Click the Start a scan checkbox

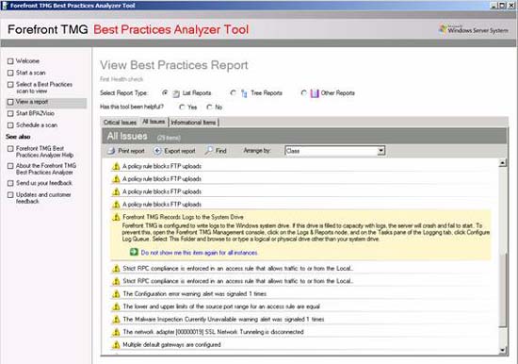pos(10,73)
